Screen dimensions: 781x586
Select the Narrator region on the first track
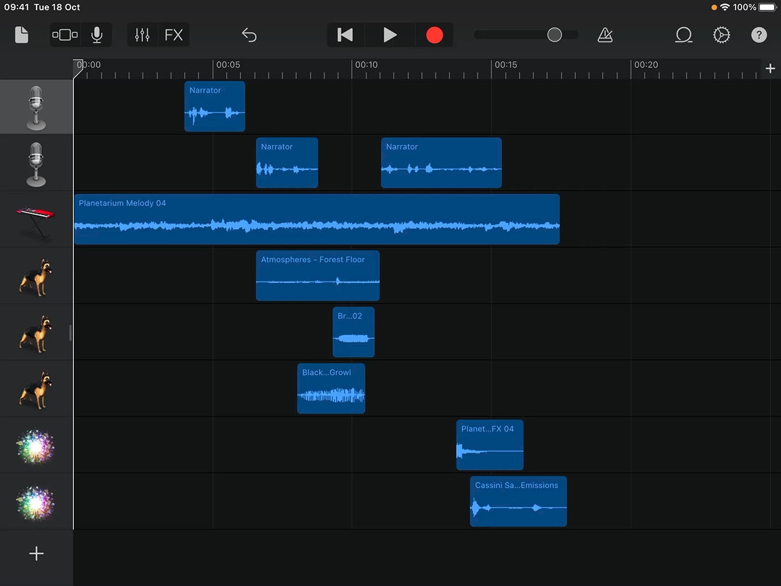tap(214, 106)
